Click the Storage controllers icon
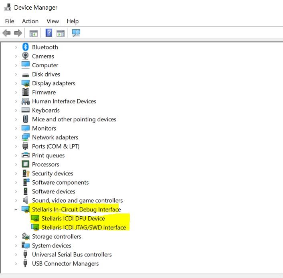 [x=26, y=236]
